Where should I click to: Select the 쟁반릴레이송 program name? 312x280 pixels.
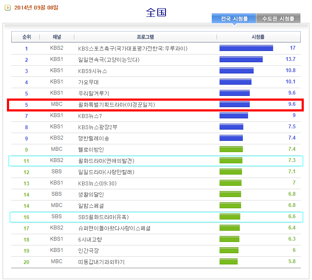point(93,138)
